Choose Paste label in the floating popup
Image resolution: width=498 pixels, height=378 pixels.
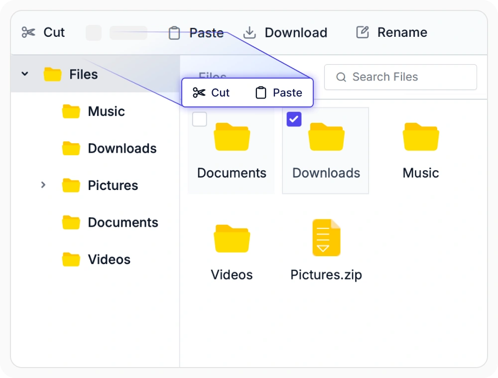click(x=287, y=93)
